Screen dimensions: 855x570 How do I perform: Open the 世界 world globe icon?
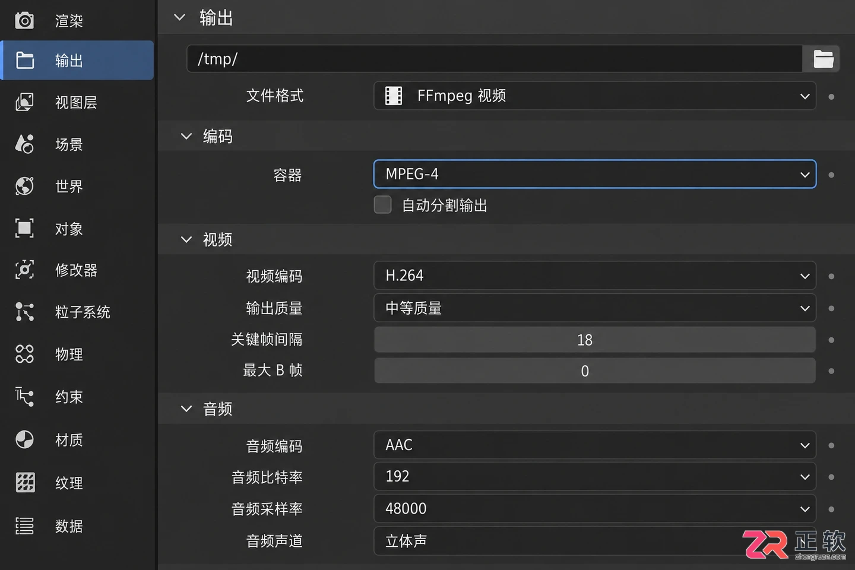pyautogui.click(x=24, y=186)
